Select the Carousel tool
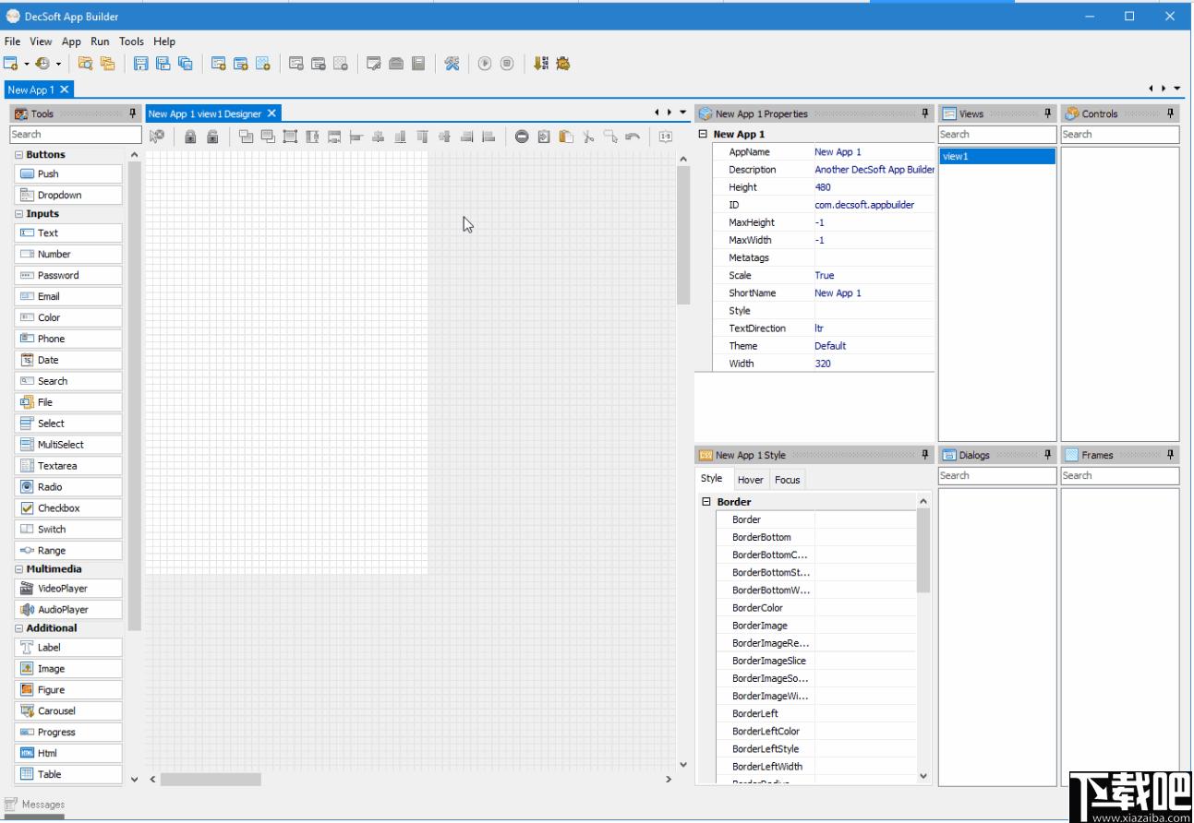Viewport: 1194px width, 823px height. 68,711
